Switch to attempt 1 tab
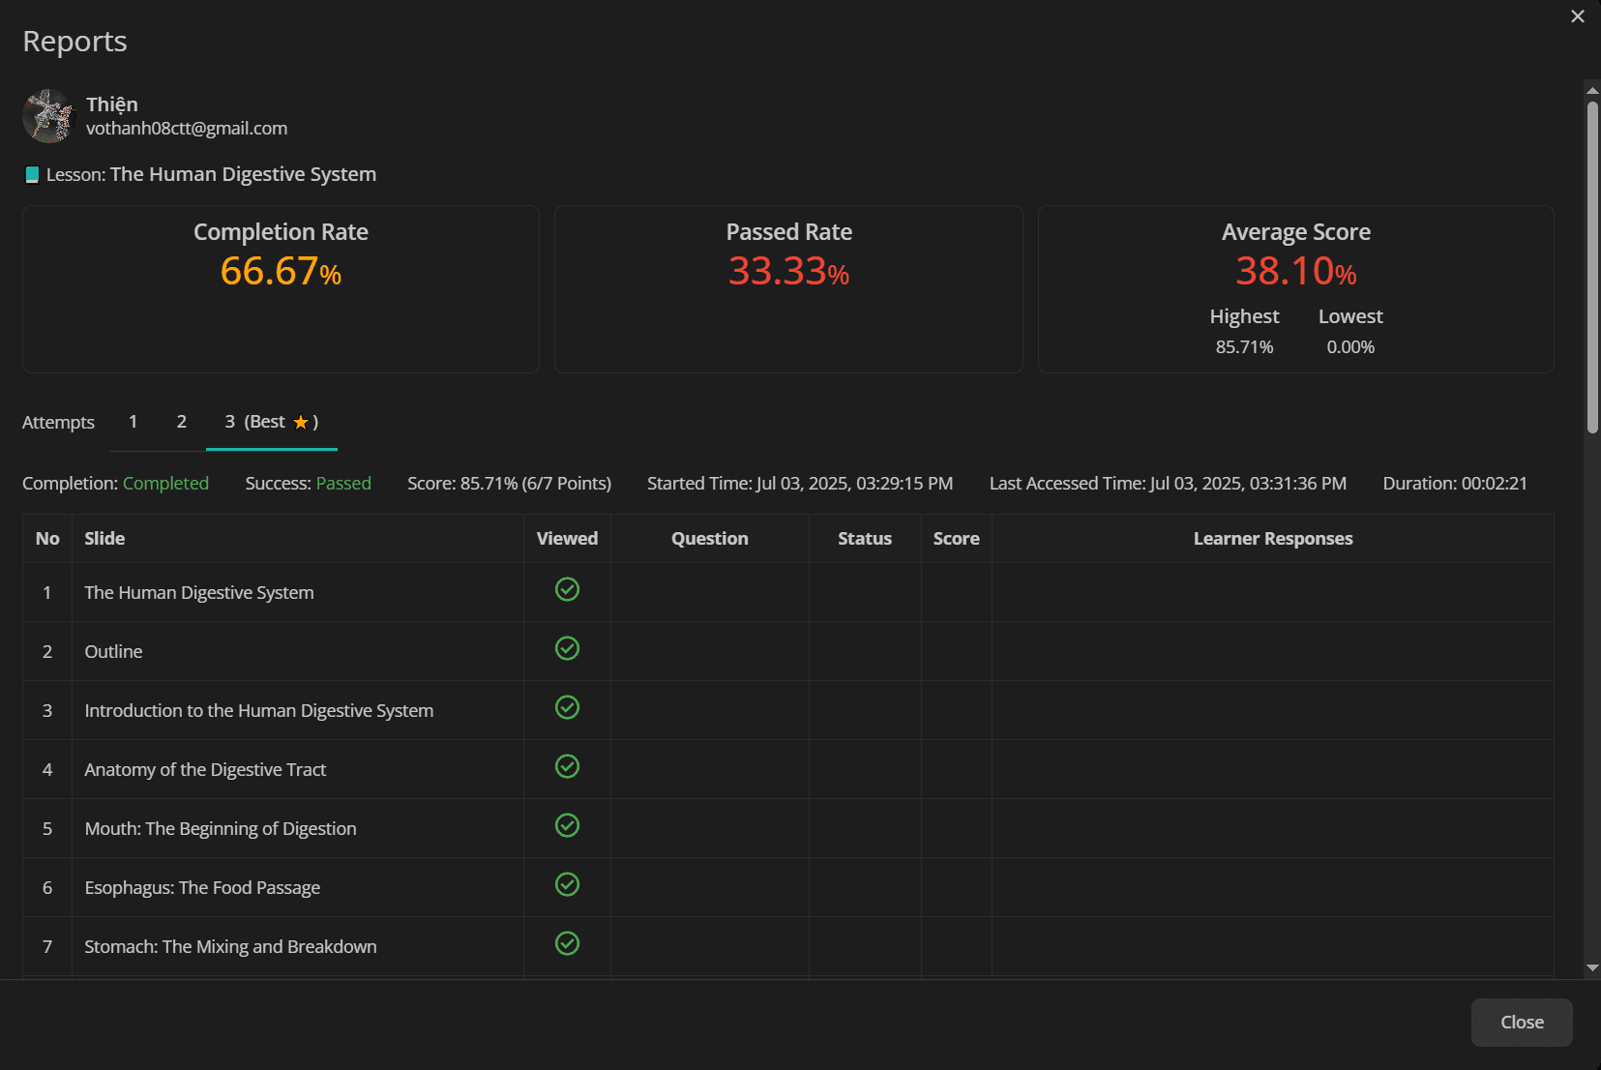1601x1070 pixels. click(133, 422)
